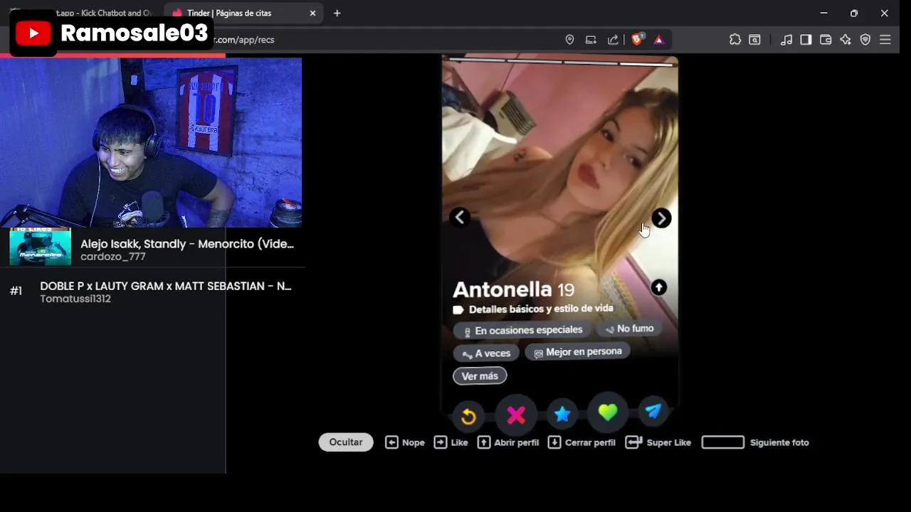
Task: Click the YouTube logo icon
Action: pos(33,33)
